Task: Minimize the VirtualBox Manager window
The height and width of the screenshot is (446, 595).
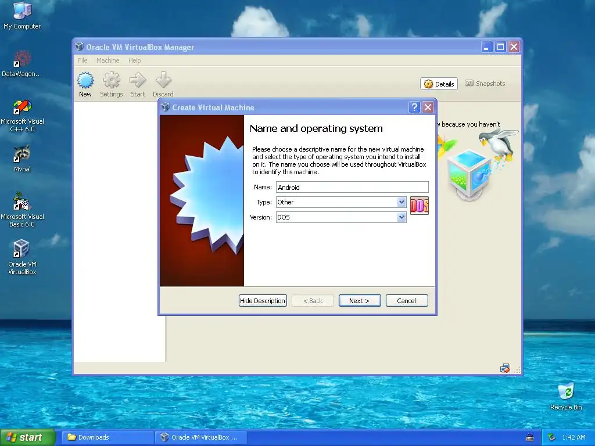Action: coord(487,47)
